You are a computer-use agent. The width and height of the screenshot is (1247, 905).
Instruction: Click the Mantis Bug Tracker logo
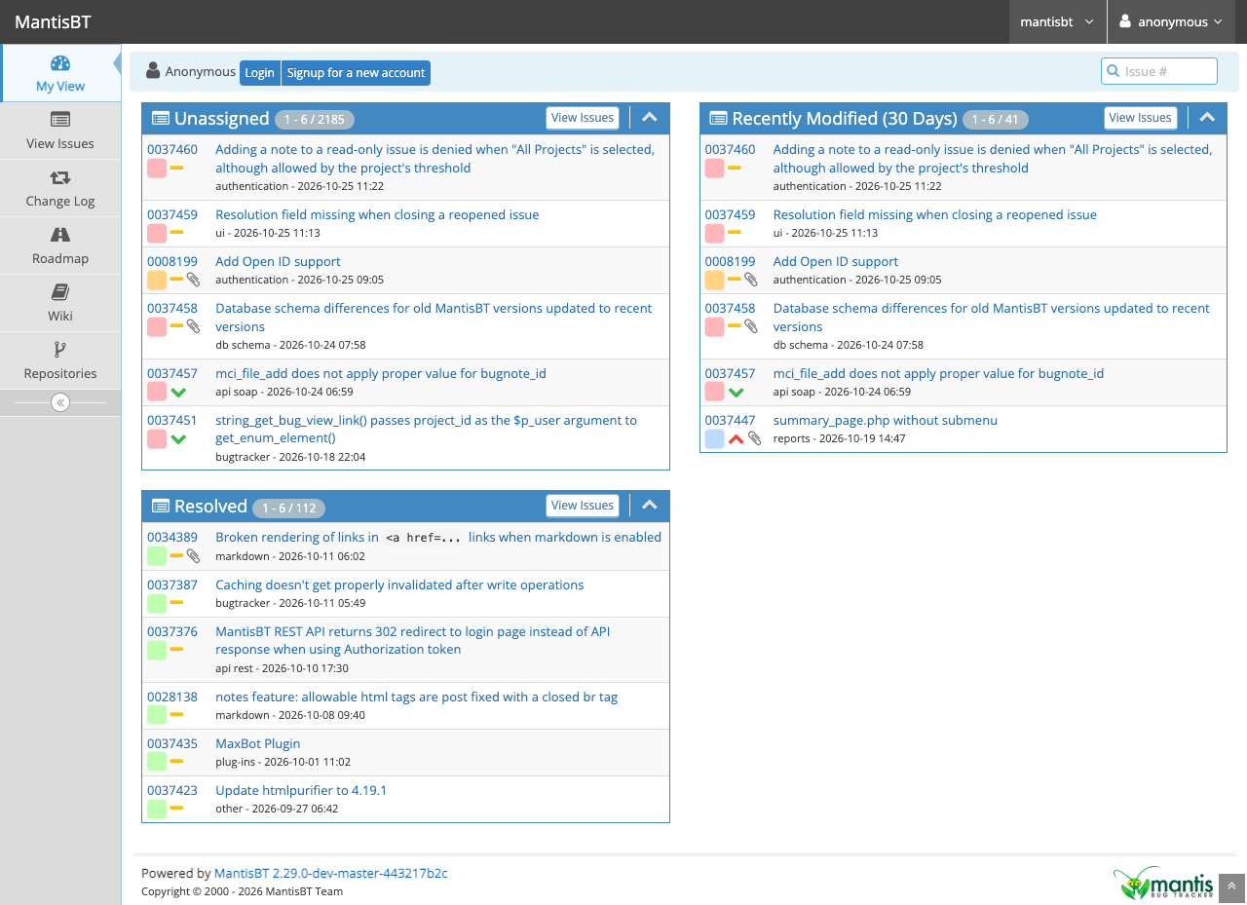(x=1164, y=884)
